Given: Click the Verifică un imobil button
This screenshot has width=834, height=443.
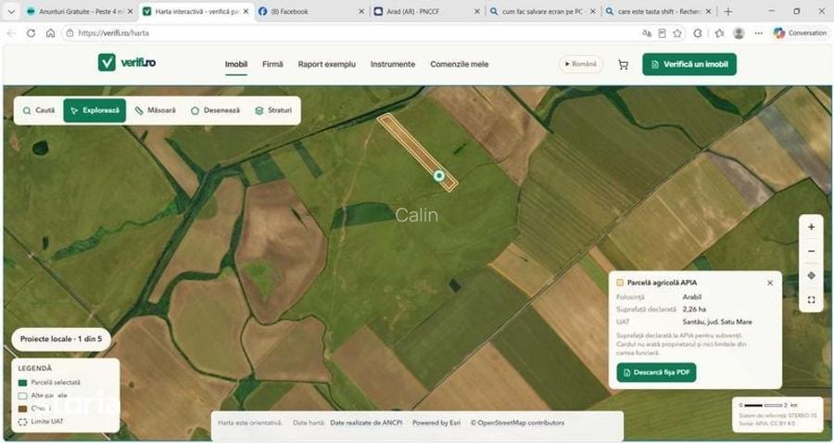Looking at the screenshot, I should point(689,64).
